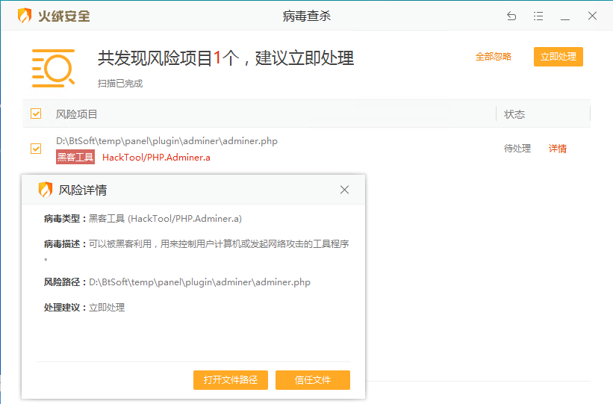The width and height of the screenshot is (613, 404).
Task: Click the shield icon in 风险详情 dialog
Action: pyautogui.click(x=46, y=190)
